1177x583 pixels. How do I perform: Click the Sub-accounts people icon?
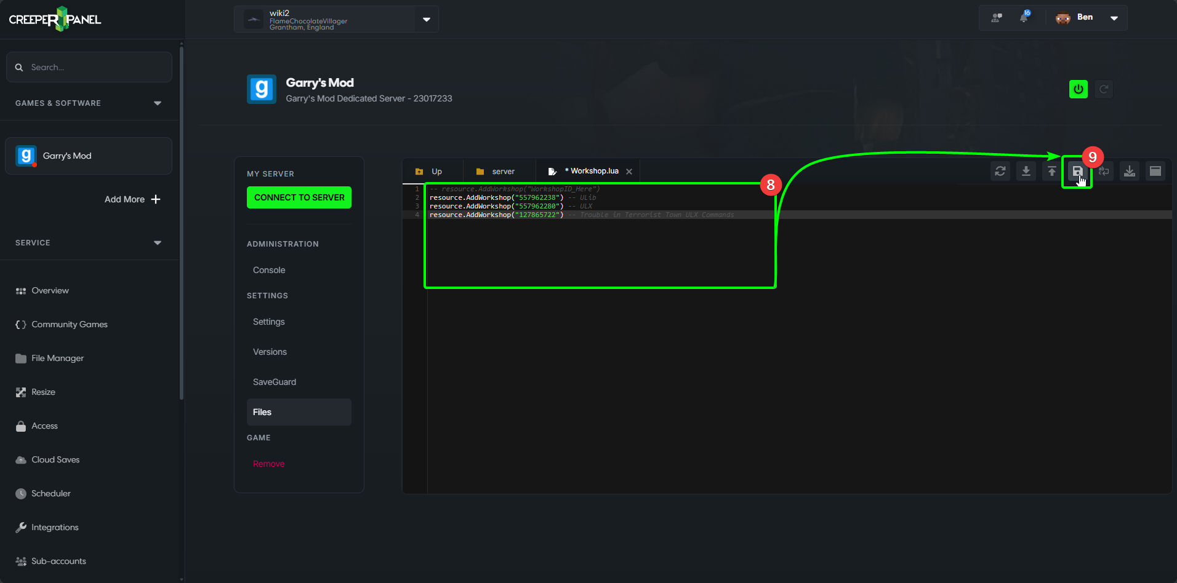(x=21, y=561)
